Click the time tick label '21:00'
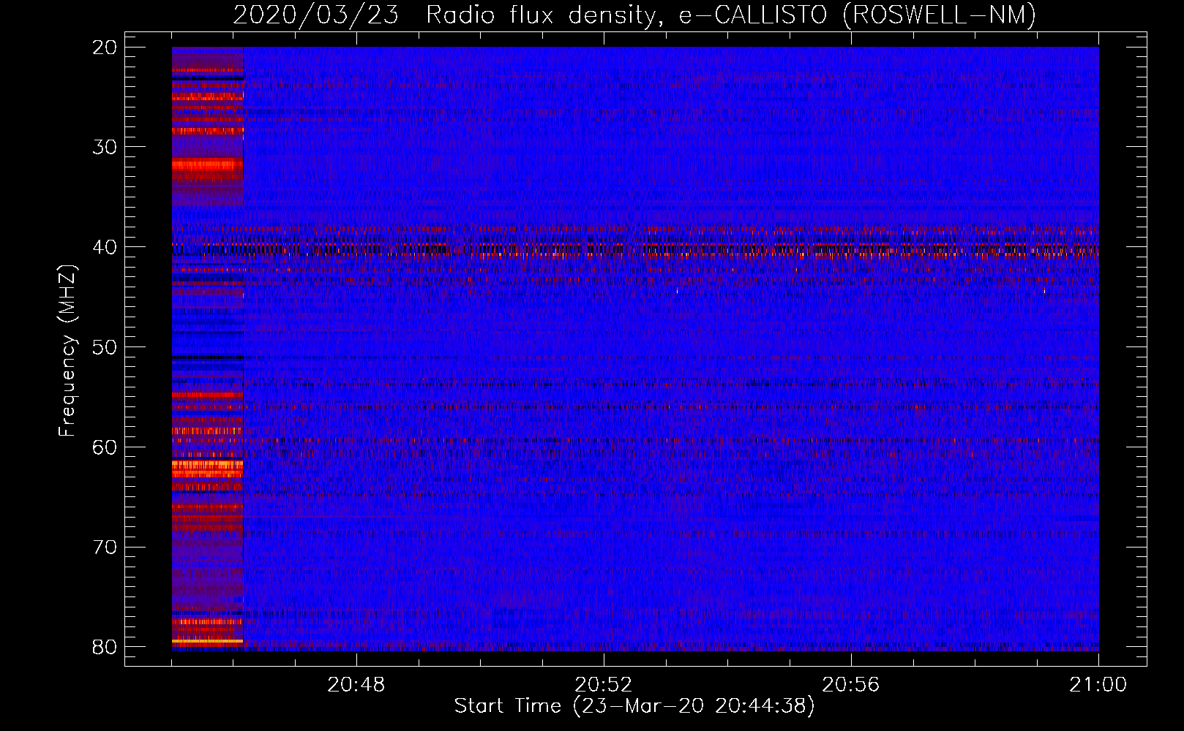 coord(1098,685)
